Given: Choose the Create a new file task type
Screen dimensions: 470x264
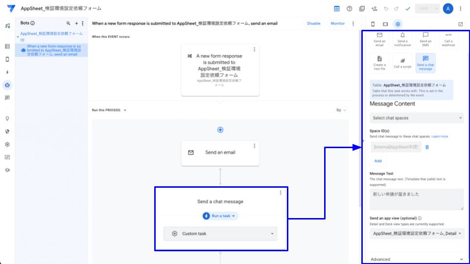Looking at the screenshot, I should tap(379, 63).
